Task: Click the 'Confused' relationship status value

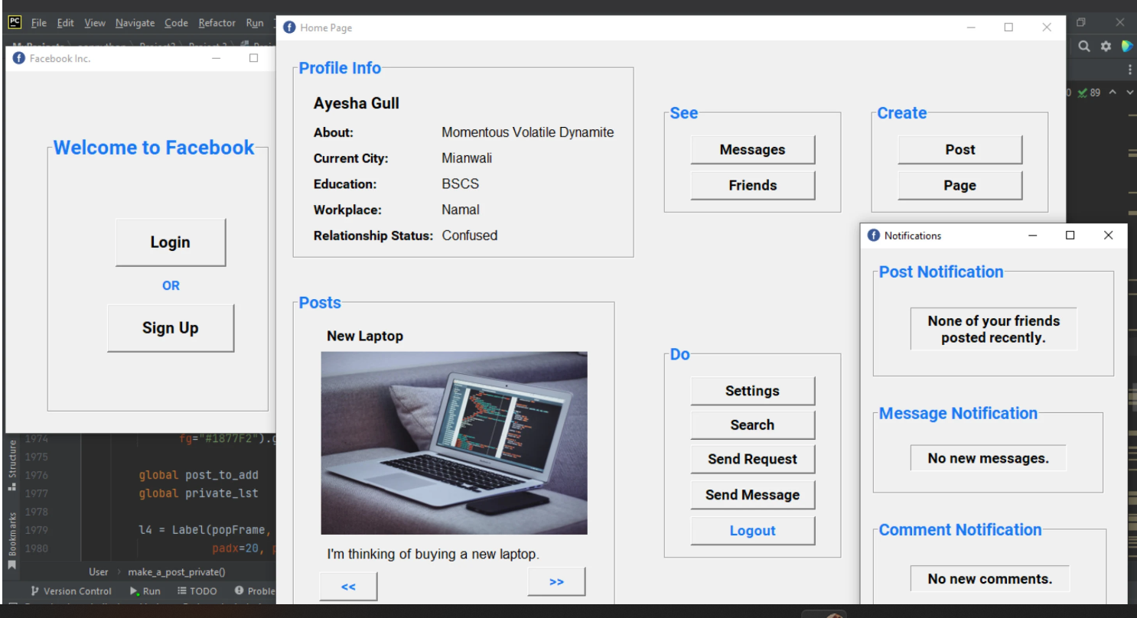Action: click(470, 236)
